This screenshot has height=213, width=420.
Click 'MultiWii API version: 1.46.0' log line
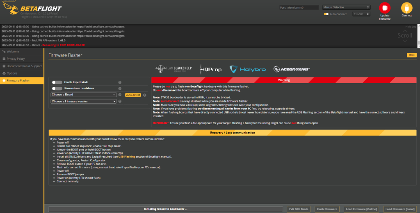pos(34,41)
